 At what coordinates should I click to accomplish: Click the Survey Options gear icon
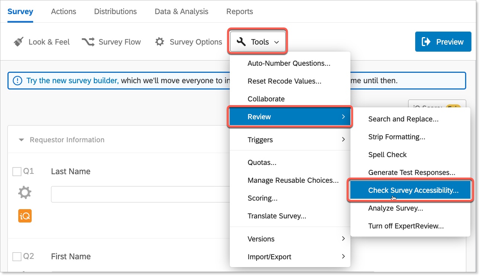(160, 42)
